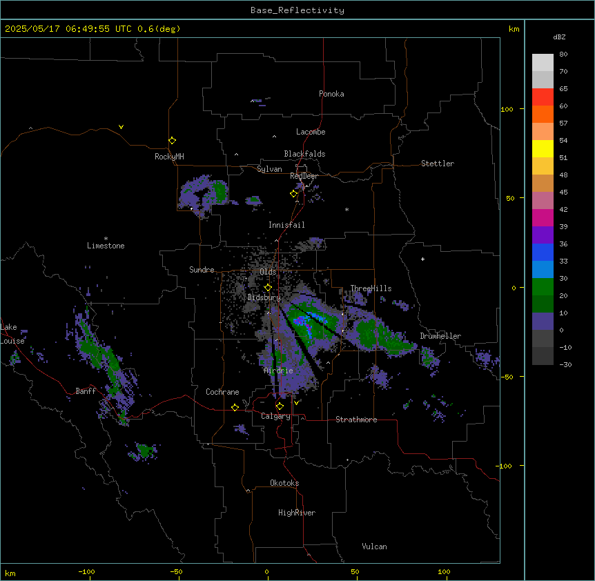Click the yellow diamond marker below Cochrane
The image size is (595, 581).
[235, 407]
